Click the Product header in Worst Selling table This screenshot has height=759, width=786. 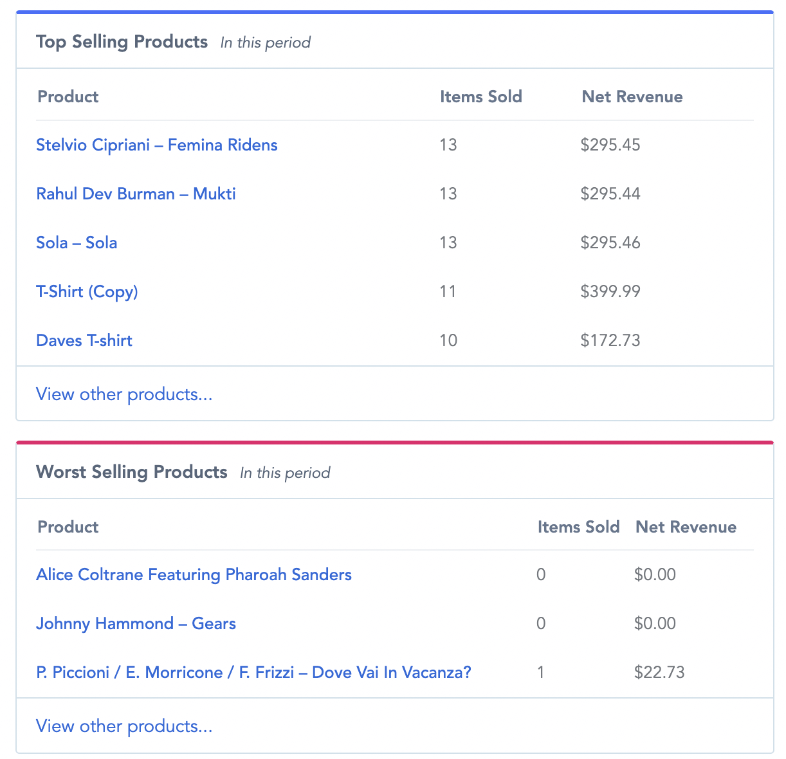(68, 527)
